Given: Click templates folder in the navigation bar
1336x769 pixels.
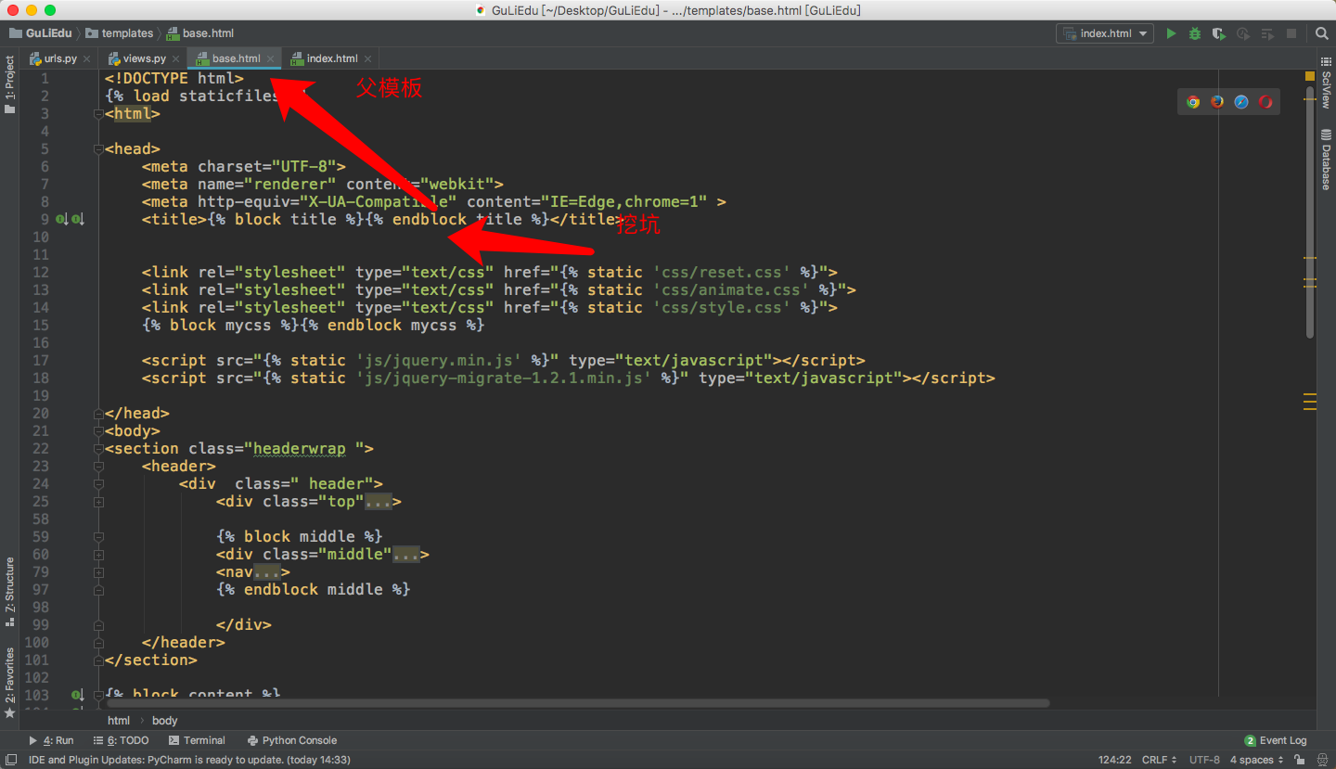Looking at the screenshot, I should 120,33.
